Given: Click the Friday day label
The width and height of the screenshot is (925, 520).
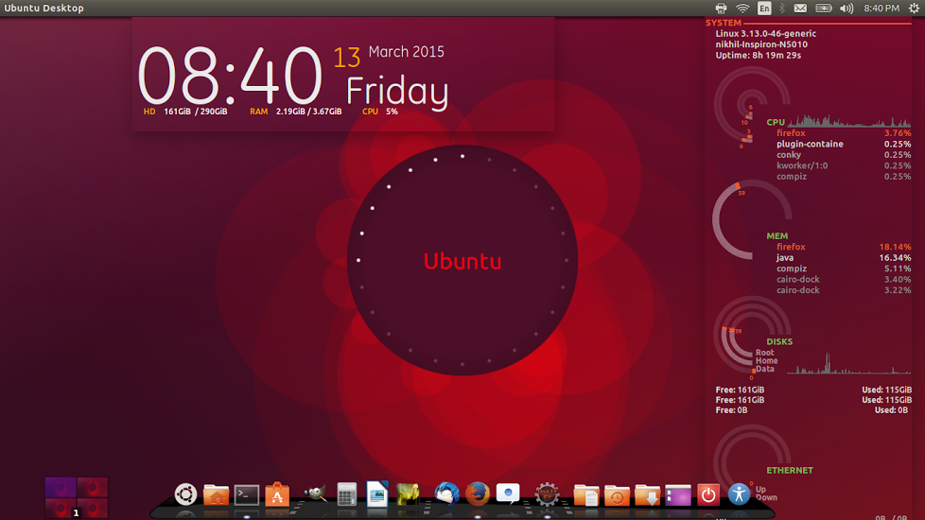Looking at the screenshot, I should [x=397, y=93].
